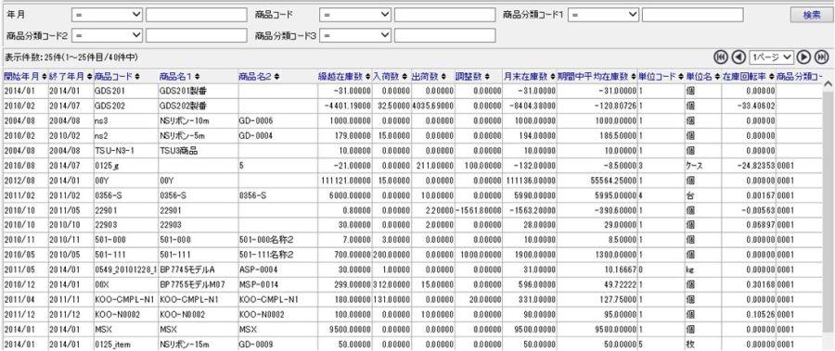The width and height of the screenshot is (835, 351).
Task: Select the -33.40602 turnover rate cell
Action: pos(749,106)
